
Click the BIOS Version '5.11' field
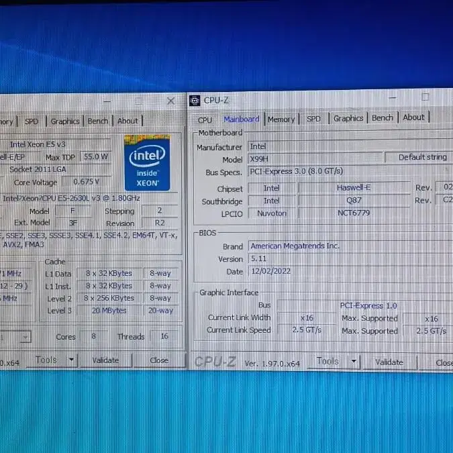(350, 258)
